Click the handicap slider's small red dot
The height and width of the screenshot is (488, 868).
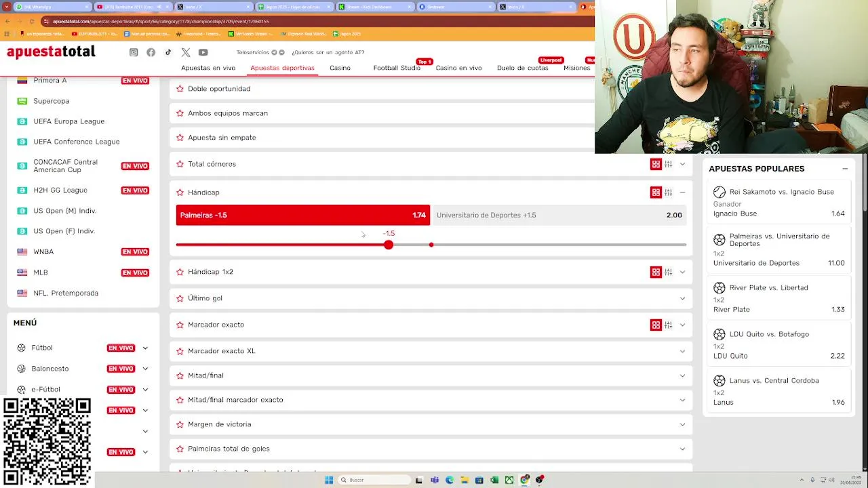[x=431, y=245]
